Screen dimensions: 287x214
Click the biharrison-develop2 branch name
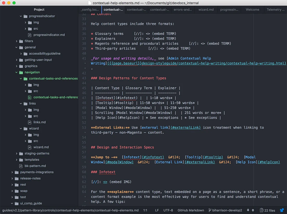227,210
